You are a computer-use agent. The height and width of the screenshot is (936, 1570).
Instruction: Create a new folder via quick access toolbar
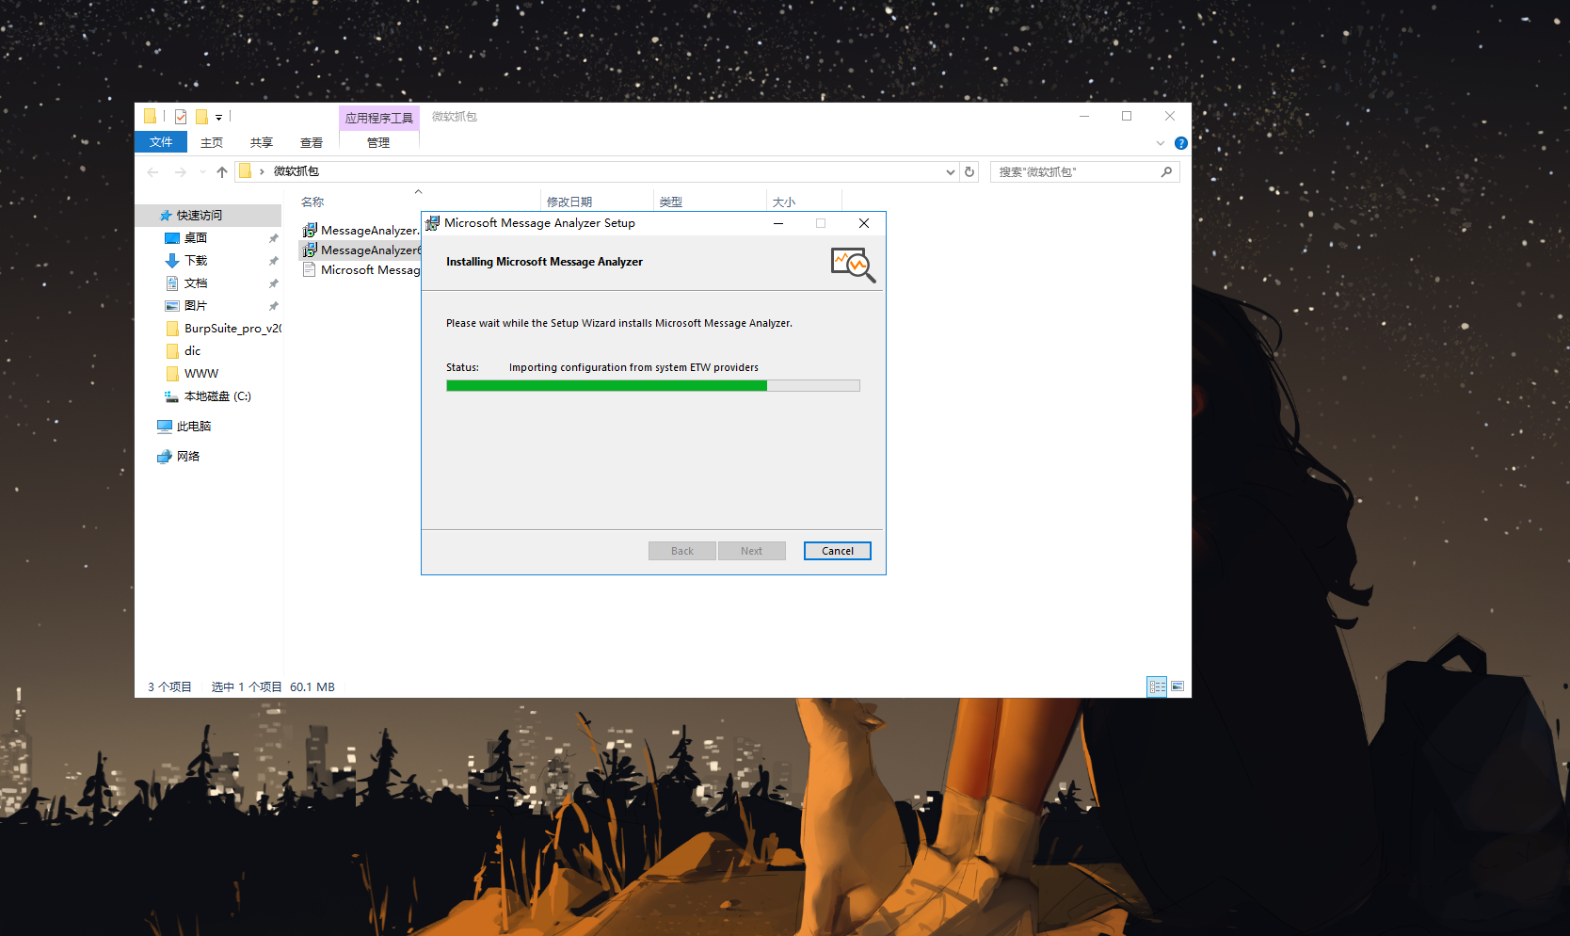(x=201, y=117)
